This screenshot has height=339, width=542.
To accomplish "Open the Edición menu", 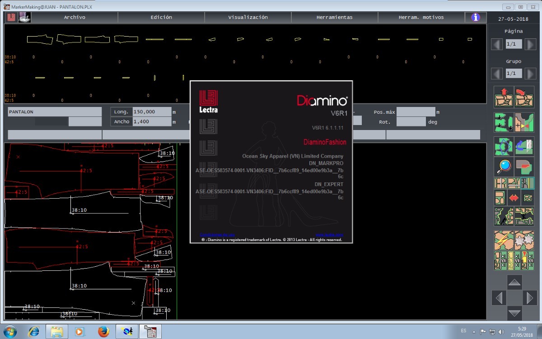I will [161, 17].
